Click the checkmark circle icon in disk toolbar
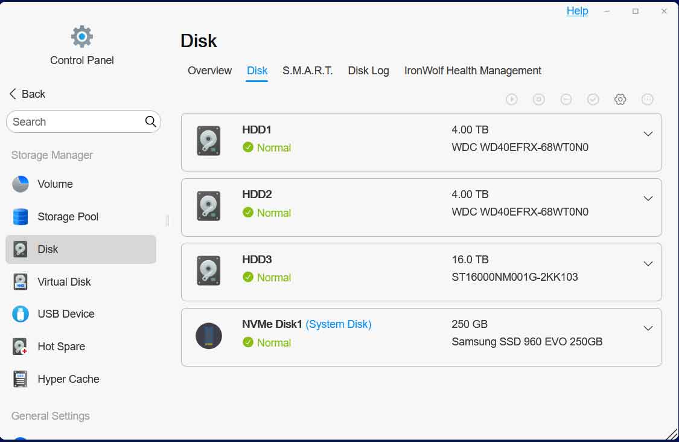Image resolution: width=679 pixels, height=442 pixels. [x=593, y=99]
